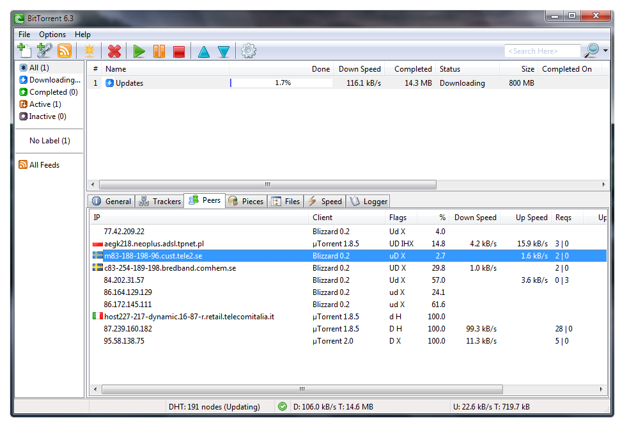This screenshot has height=430, width=627.
Task: Select peer 95.58.138.75
Action: (348, 341)
